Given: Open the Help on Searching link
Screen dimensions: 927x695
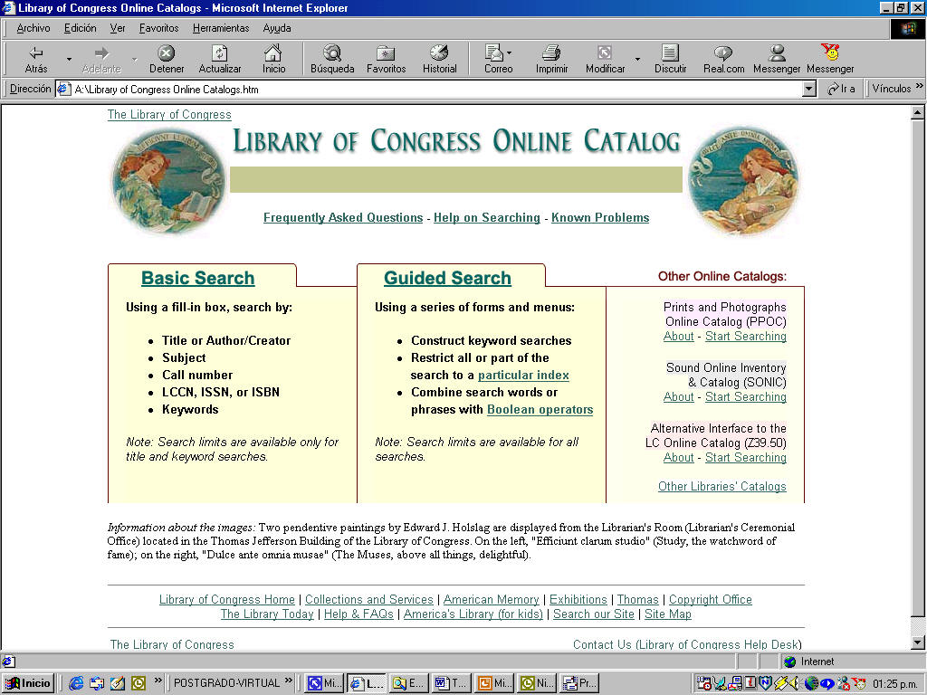Looking at the screenshot, I should click(x=486, y=217).
